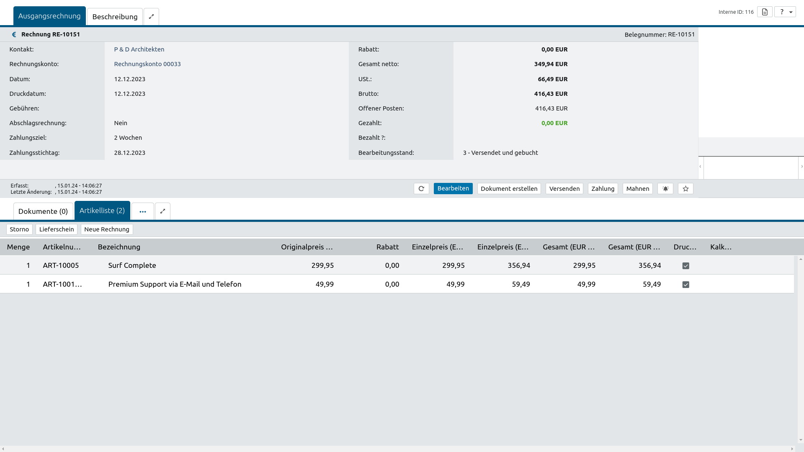Image resolution: width=804 pixels, height=452 pixels.
Task: Expand the upper panel with arrows icon
Action: pos(151,17)
